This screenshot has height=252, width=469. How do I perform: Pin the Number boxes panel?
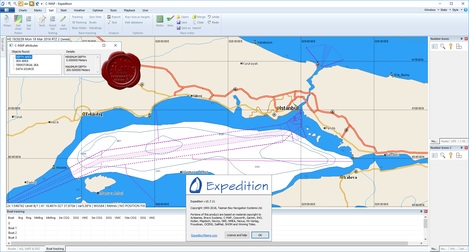click(x=462, y=39)
